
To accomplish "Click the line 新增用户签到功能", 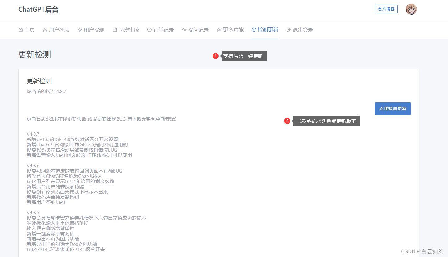I will pyautogui.click(x=46, y=202).
